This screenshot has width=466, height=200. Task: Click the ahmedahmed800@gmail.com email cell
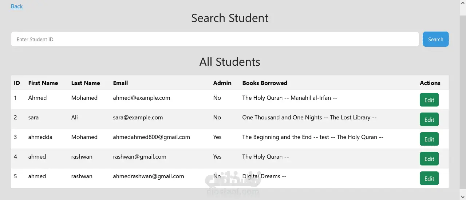(151, 137)
